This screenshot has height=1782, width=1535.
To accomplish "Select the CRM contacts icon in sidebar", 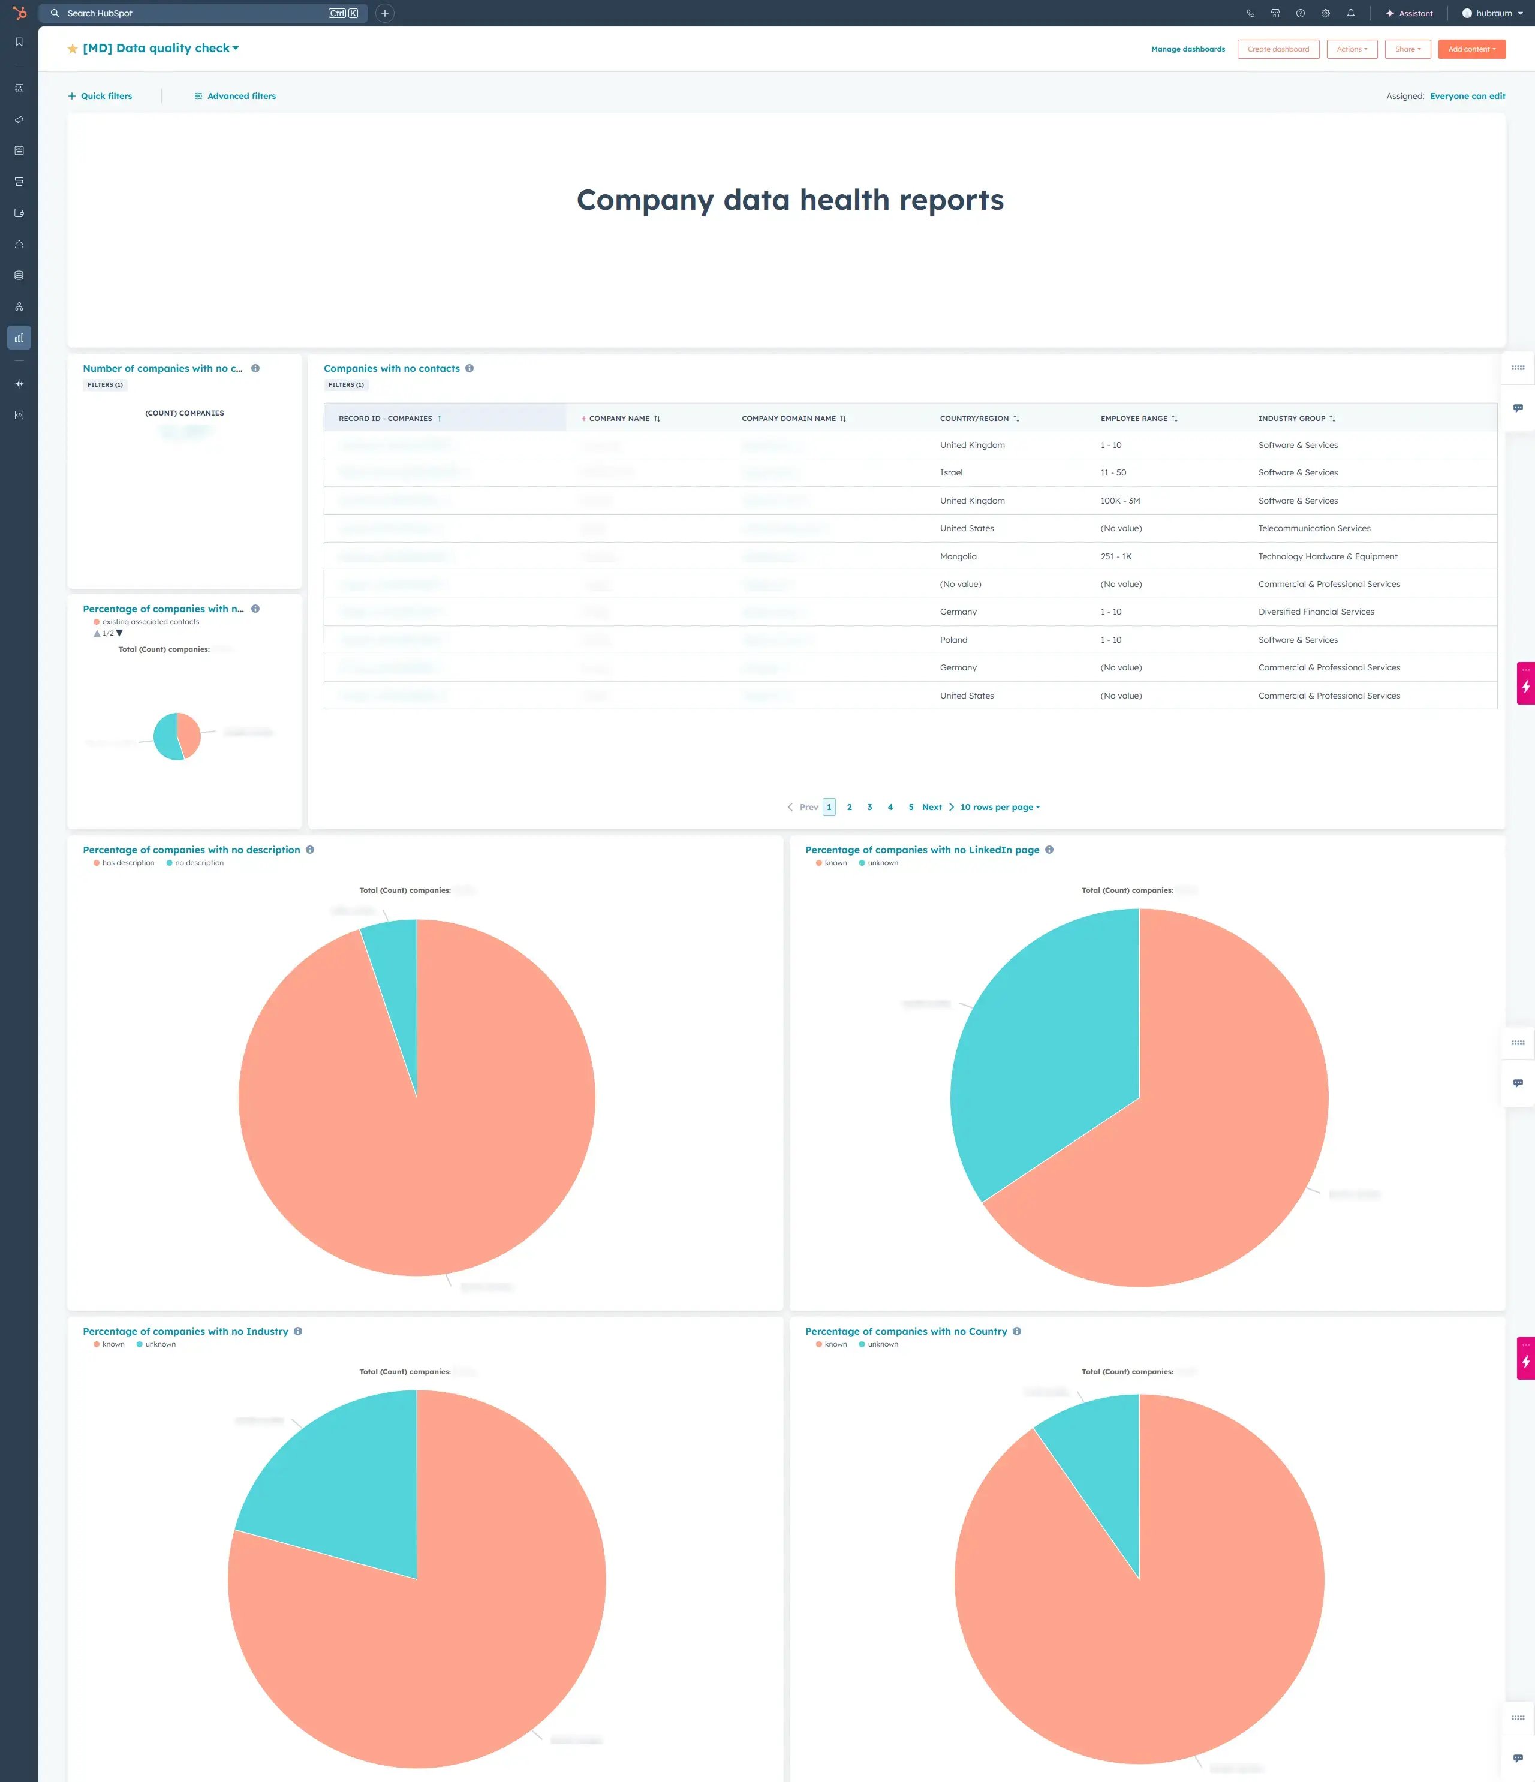I will 19,87.
